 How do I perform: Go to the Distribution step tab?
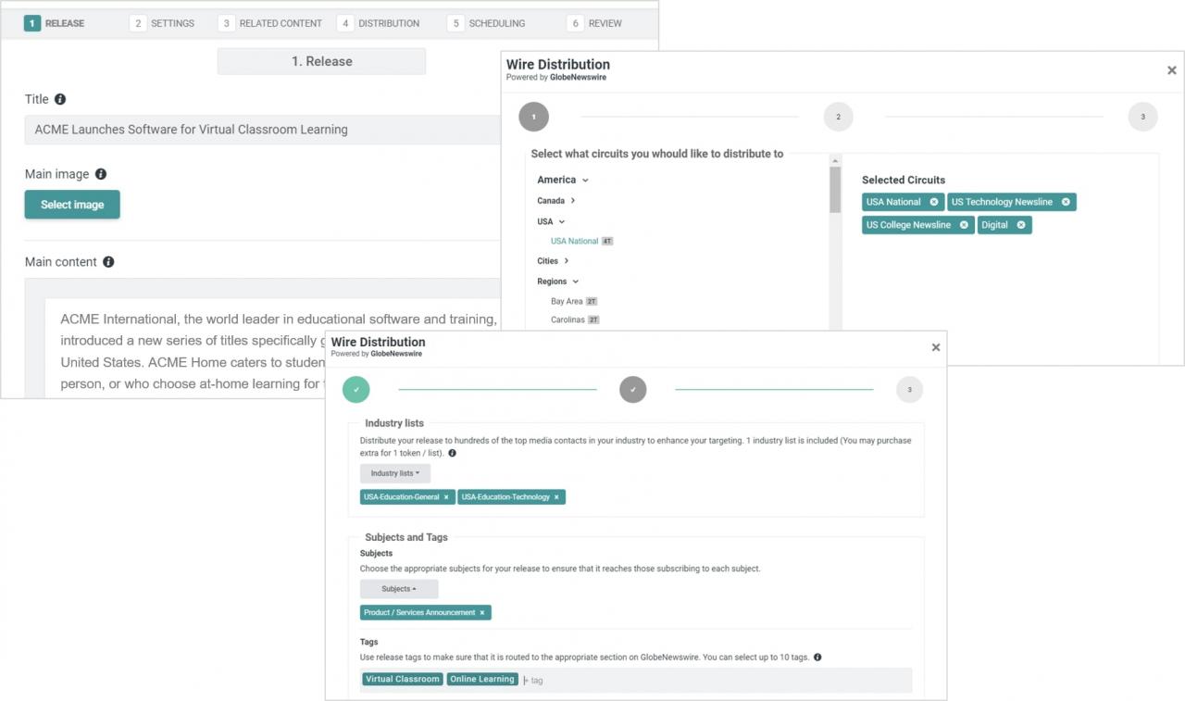tap(379, 23)
